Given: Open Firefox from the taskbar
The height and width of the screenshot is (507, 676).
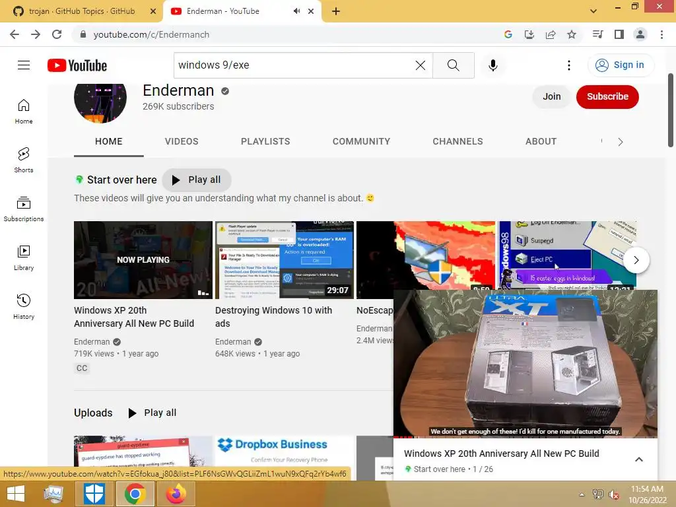Looking at the screenshot, I should click(x=176, y=494).
